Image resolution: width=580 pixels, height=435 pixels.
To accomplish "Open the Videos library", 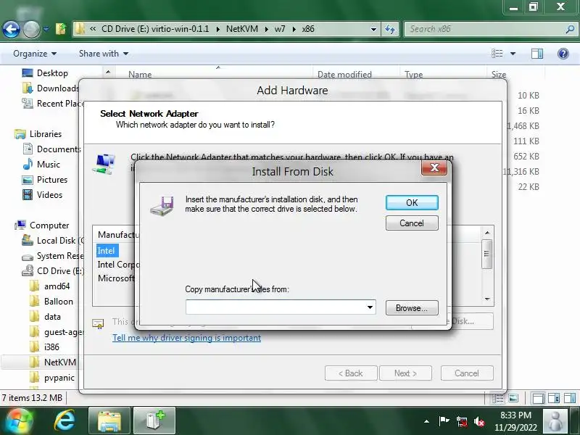I will point(42,194).
